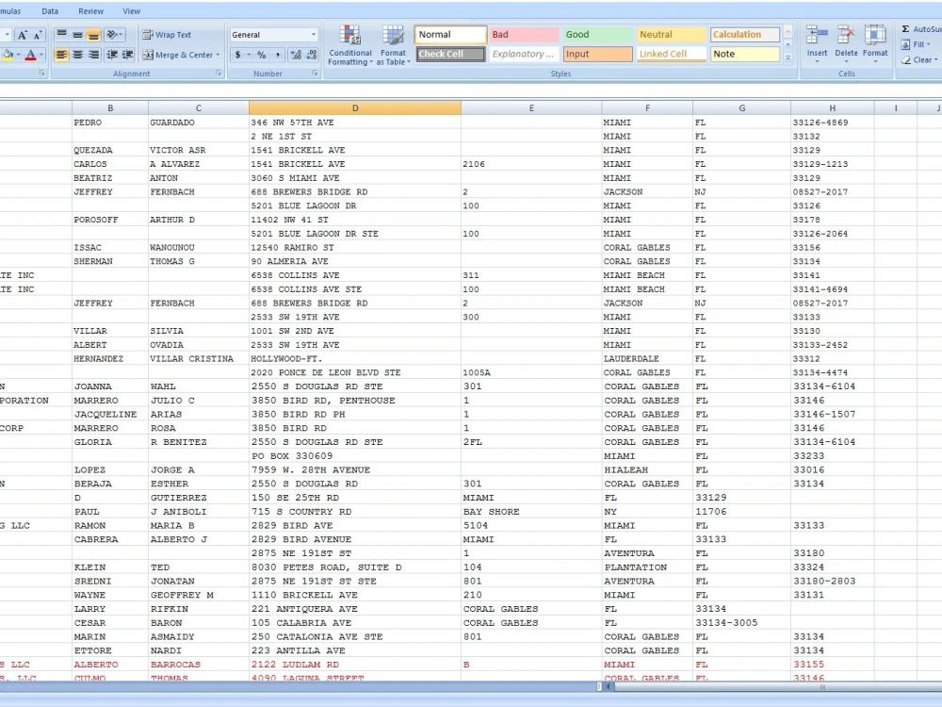This screenshot has width=942, height=707.
Task: Open the Merge & Center dropdown arrow
Action: click(219, 55)
